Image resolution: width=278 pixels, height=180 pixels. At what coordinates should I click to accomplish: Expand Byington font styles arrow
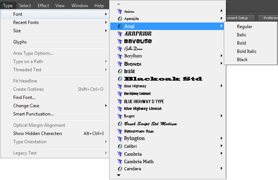222,138
